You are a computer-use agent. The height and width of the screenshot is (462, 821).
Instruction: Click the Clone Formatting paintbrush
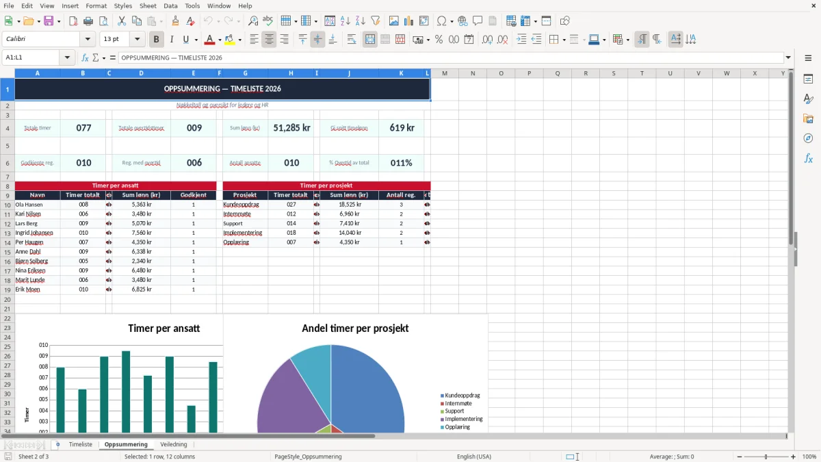pyautogui.click(x=176, y=21)
